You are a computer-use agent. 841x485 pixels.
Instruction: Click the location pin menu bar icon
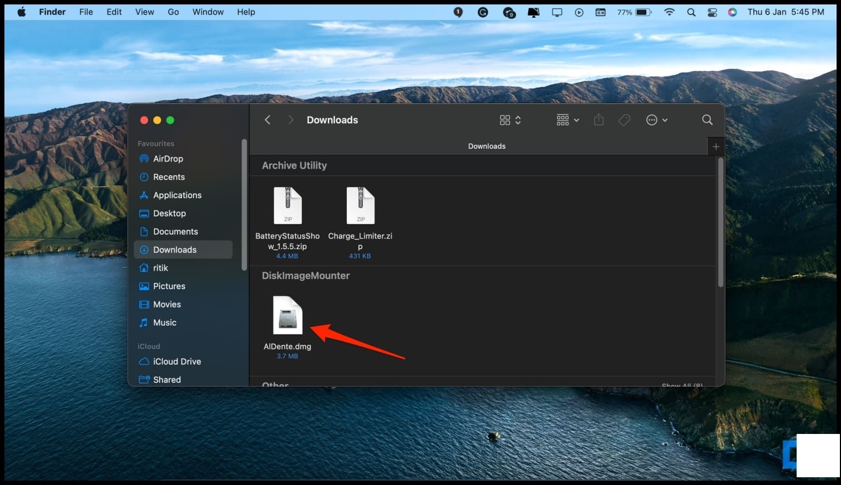(x=458, y=12)
